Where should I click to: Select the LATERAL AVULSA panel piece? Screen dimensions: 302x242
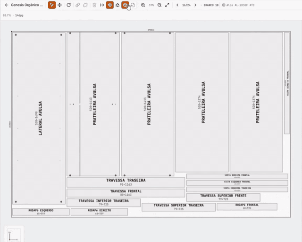39,118
